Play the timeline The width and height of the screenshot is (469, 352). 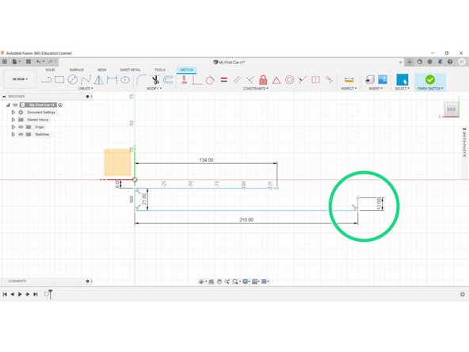tap(20, 294)
